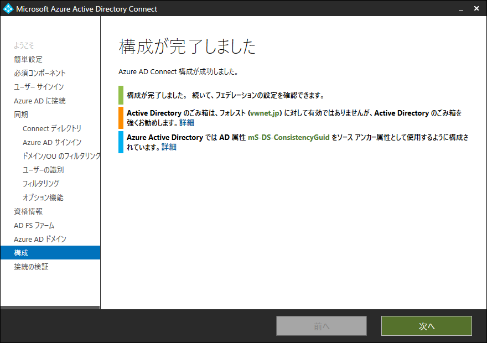The height and width of the screenshot is (343, 487).
Task: Open the Connect ディレクトリ sub-step
Action: click(52, 128)
